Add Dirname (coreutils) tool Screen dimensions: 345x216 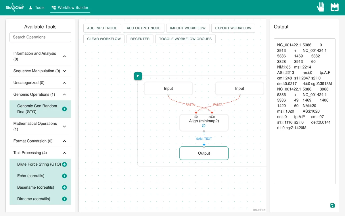64,199
